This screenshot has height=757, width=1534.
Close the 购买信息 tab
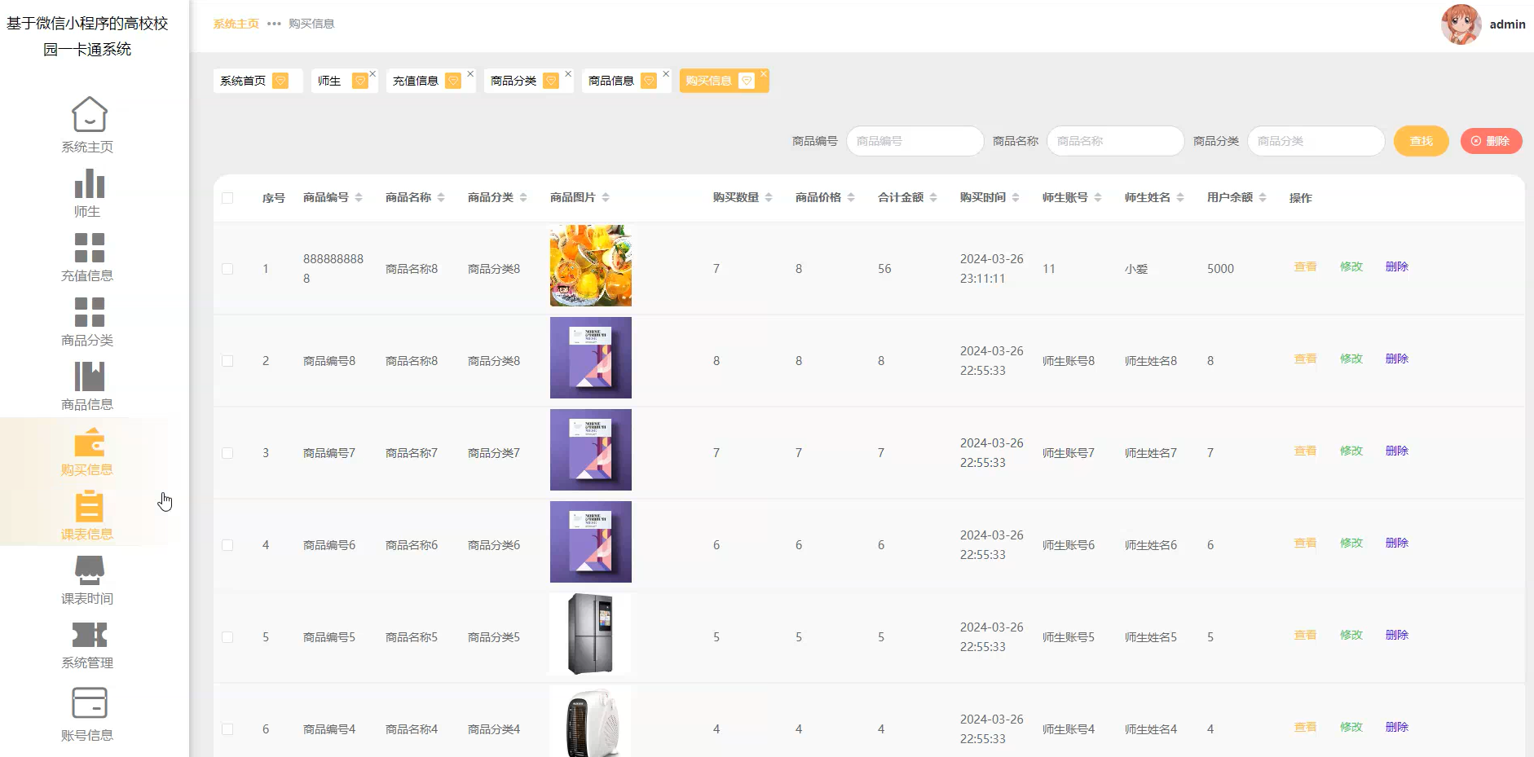tap(764, 73)
